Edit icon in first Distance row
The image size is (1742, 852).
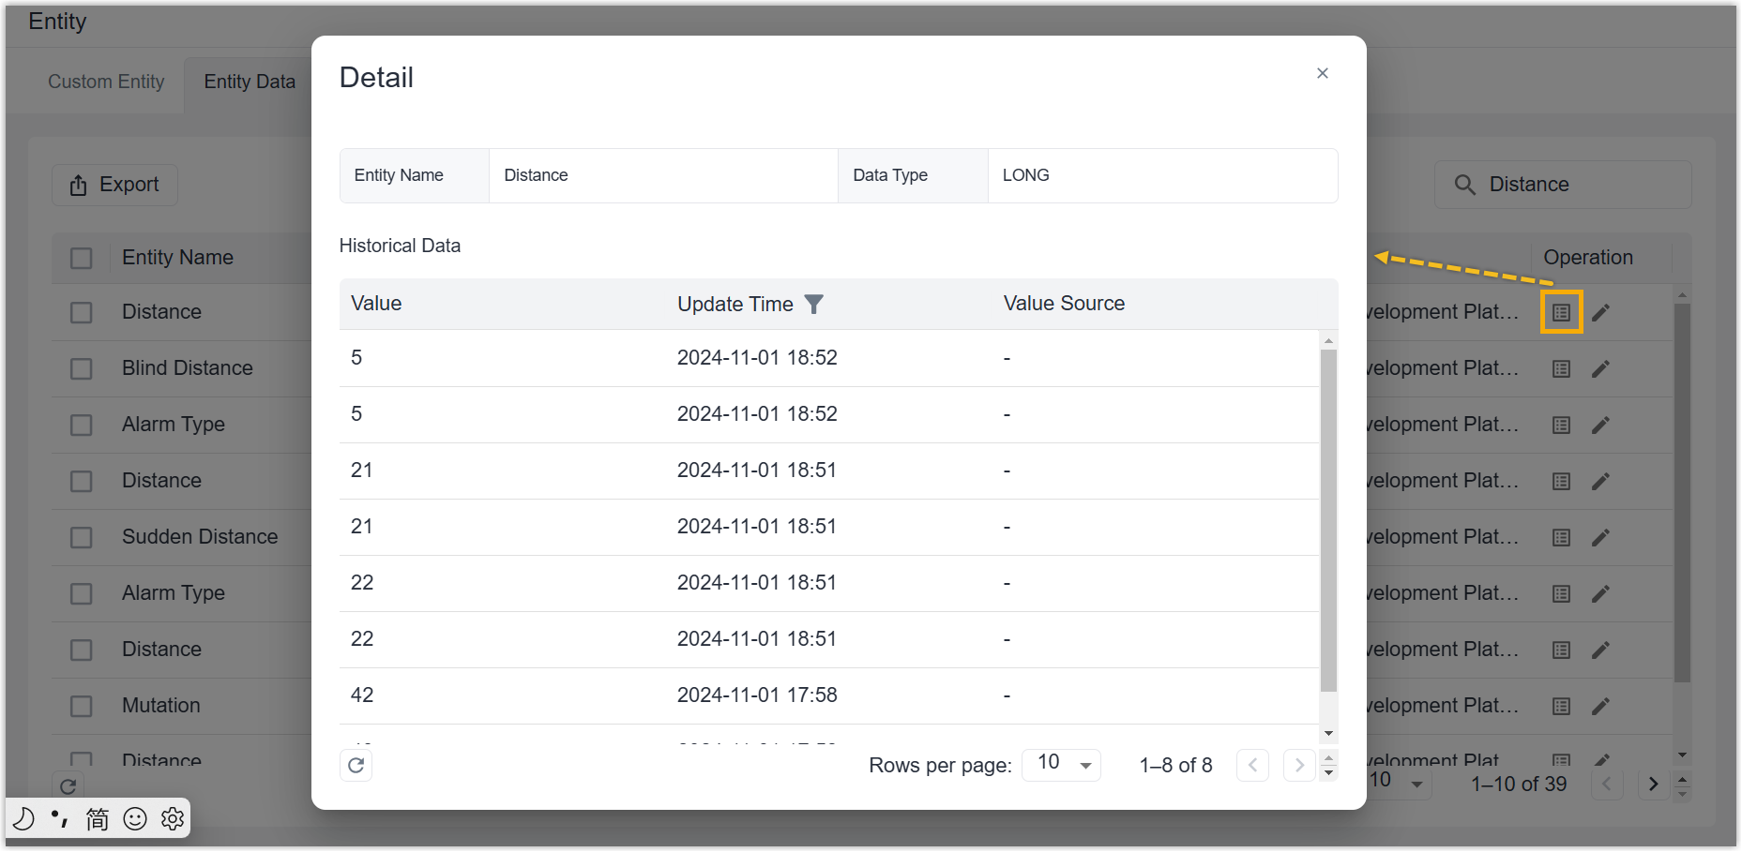tap(1601, 312)
